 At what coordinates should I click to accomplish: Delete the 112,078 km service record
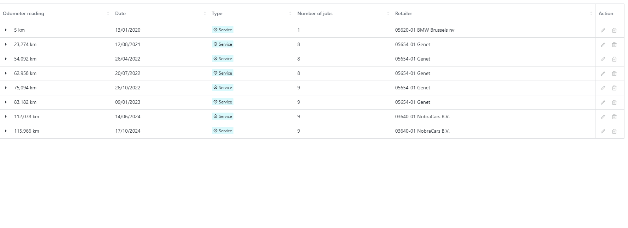(x=614, y=117)
